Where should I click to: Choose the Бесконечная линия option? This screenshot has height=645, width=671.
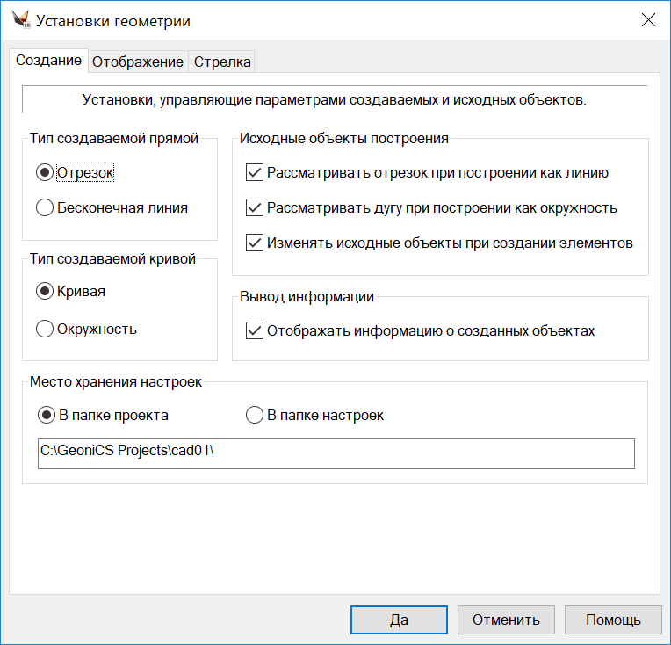tap(45, 208)
